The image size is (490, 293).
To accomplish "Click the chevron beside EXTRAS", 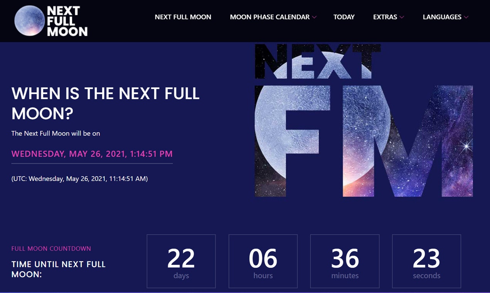I will coord(402,17).
